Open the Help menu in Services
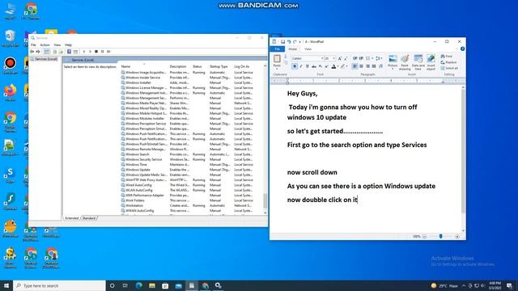The width and height of the screenshot is (518, 291). 68,45
